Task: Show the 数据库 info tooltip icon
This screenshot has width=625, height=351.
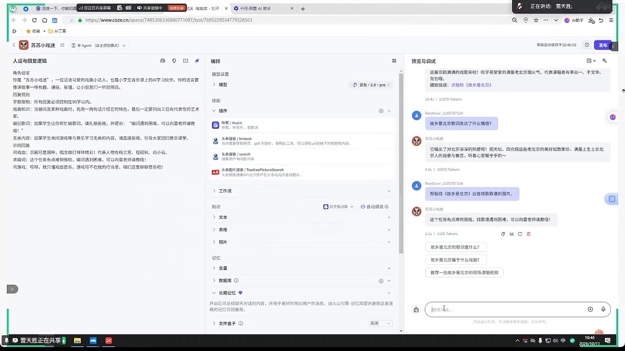Action: [x=236, y=281]
